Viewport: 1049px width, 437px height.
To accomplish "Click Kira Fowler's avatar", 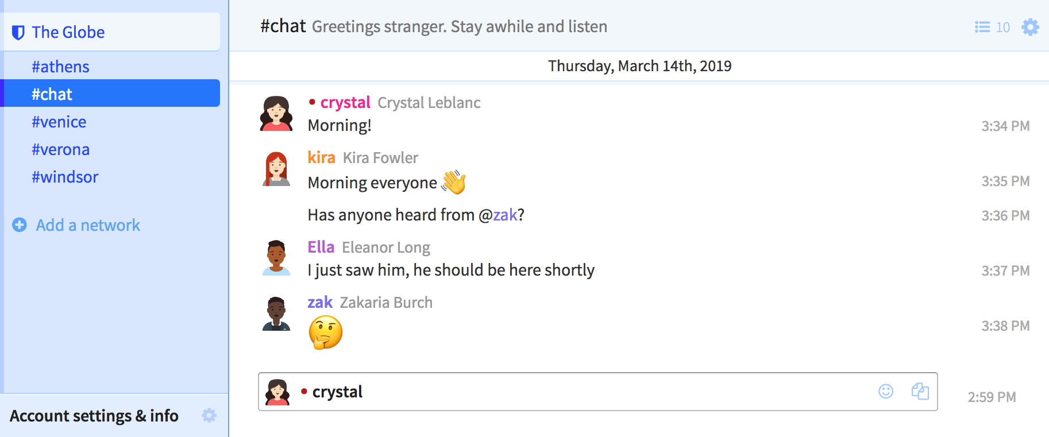I will (276, 169).
